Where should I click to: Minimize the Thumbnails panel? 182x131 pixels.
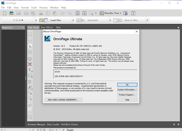click(x=19, y=27)
